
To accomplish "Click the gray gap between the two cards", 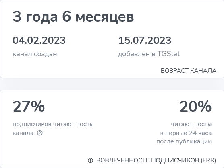I will tap(112, 84).
